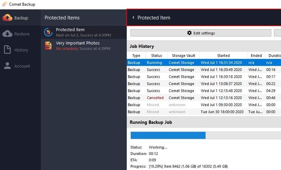This screenshot has height=170, width=281.
Task: Select the job started at 13:08:37
Action: (204, 84)
